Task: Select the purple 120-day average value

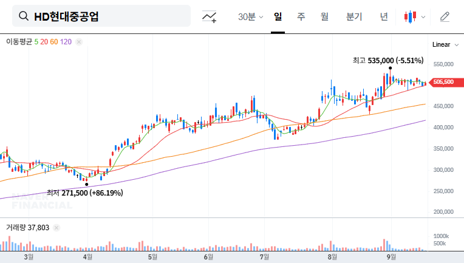Action: pyautogui.click(x=66, y=42)
